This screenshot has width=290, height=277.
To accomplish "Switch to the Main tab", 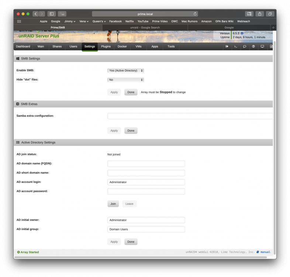I will point(41,47).
